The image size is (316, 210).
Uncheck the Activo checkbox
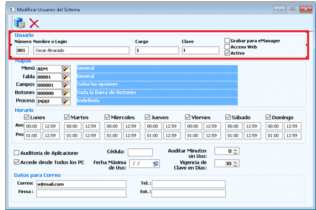227,53
